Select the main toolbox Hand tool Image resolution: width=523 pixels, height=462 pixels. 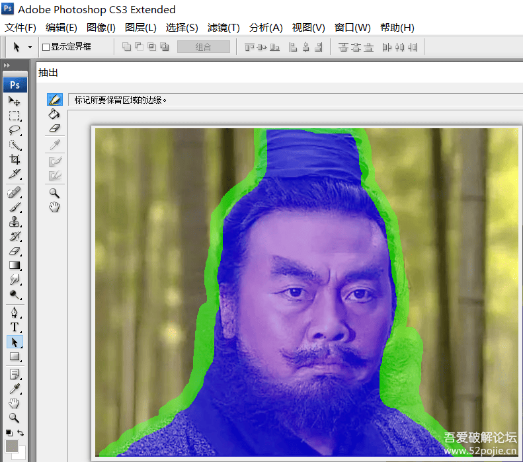(15, 403)
